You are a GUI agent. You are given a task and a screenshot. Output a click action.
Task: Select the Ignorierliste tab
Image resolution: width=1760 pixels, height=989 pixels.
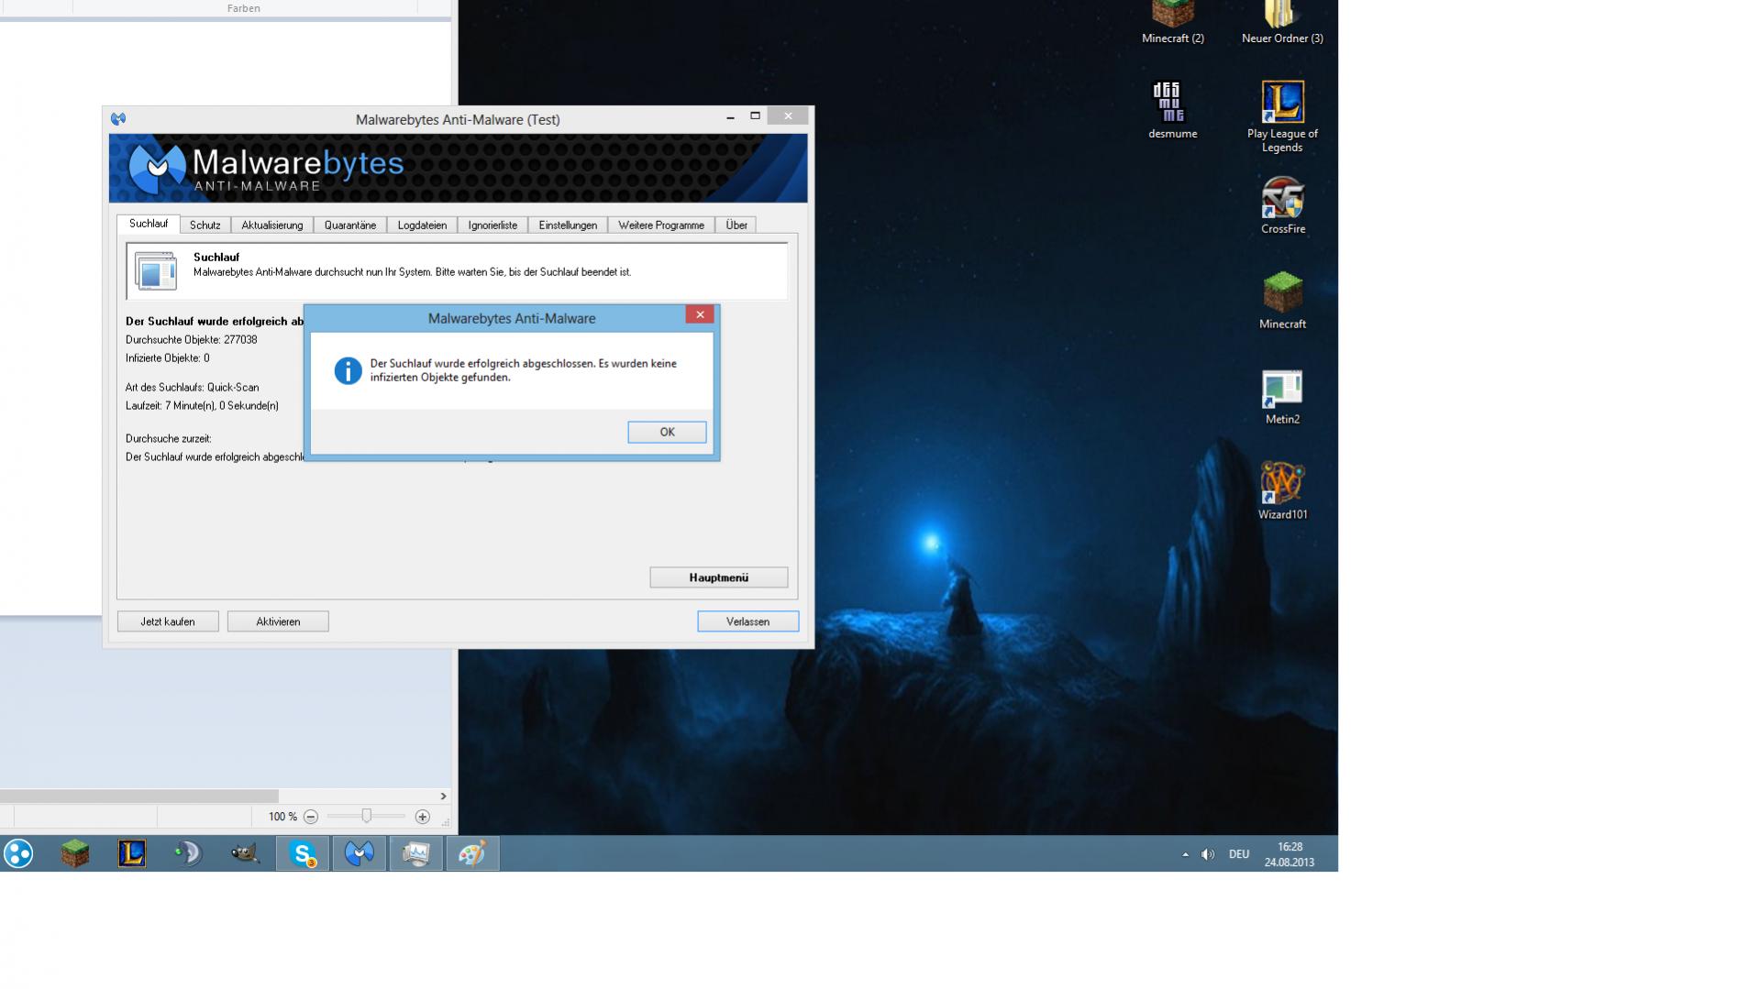tap(493, 225)
